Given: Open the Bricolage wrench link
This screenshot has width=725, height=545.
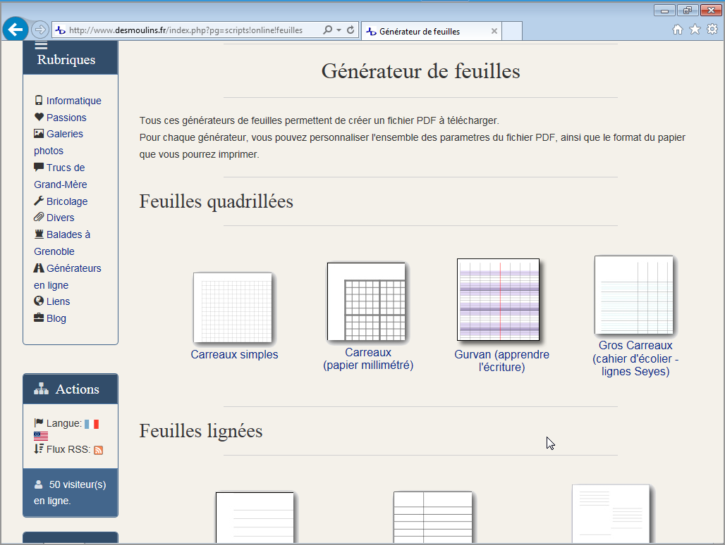Looking at the screenshot, I should tap(66, 201).
